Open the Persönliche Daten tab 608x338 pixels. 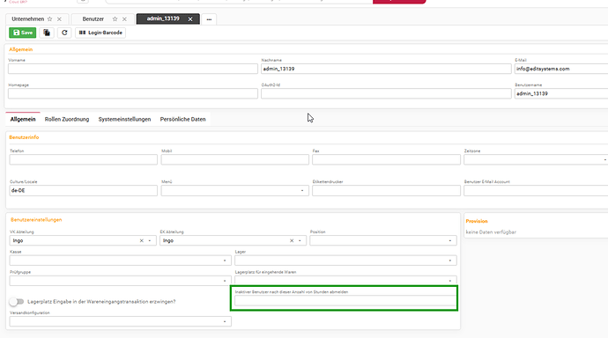click(x=182, y=119)
